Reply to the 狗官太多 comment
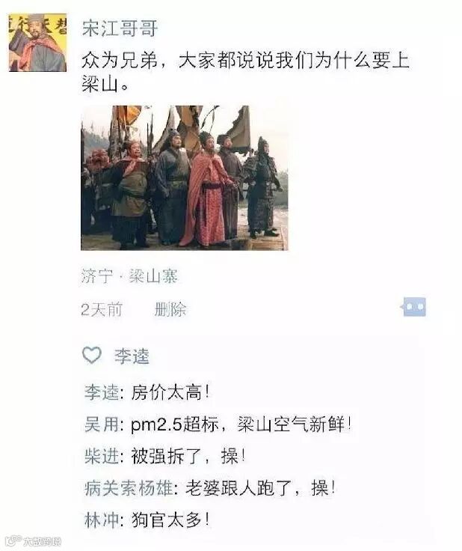Screen dimensions: 462x551 point(170,520)
